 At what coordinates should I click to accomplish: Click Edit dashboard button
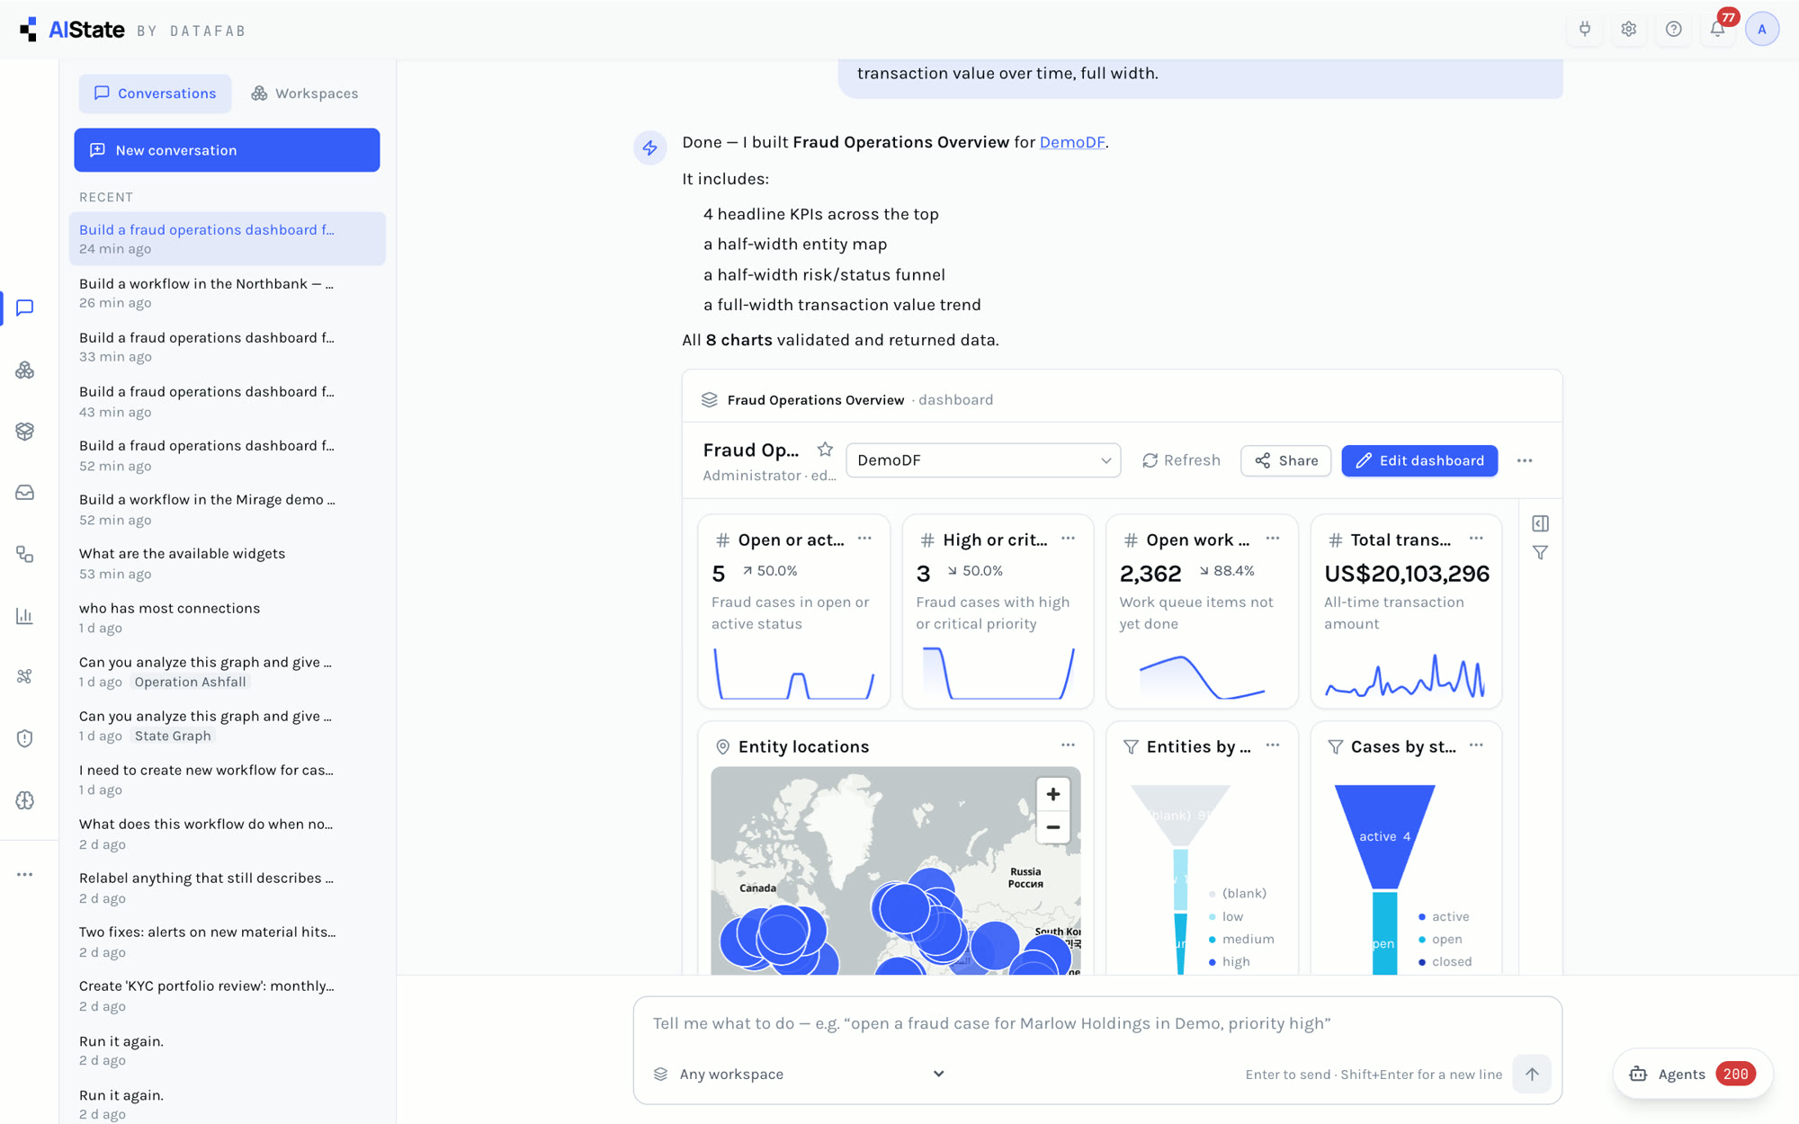click(1419, 460)
